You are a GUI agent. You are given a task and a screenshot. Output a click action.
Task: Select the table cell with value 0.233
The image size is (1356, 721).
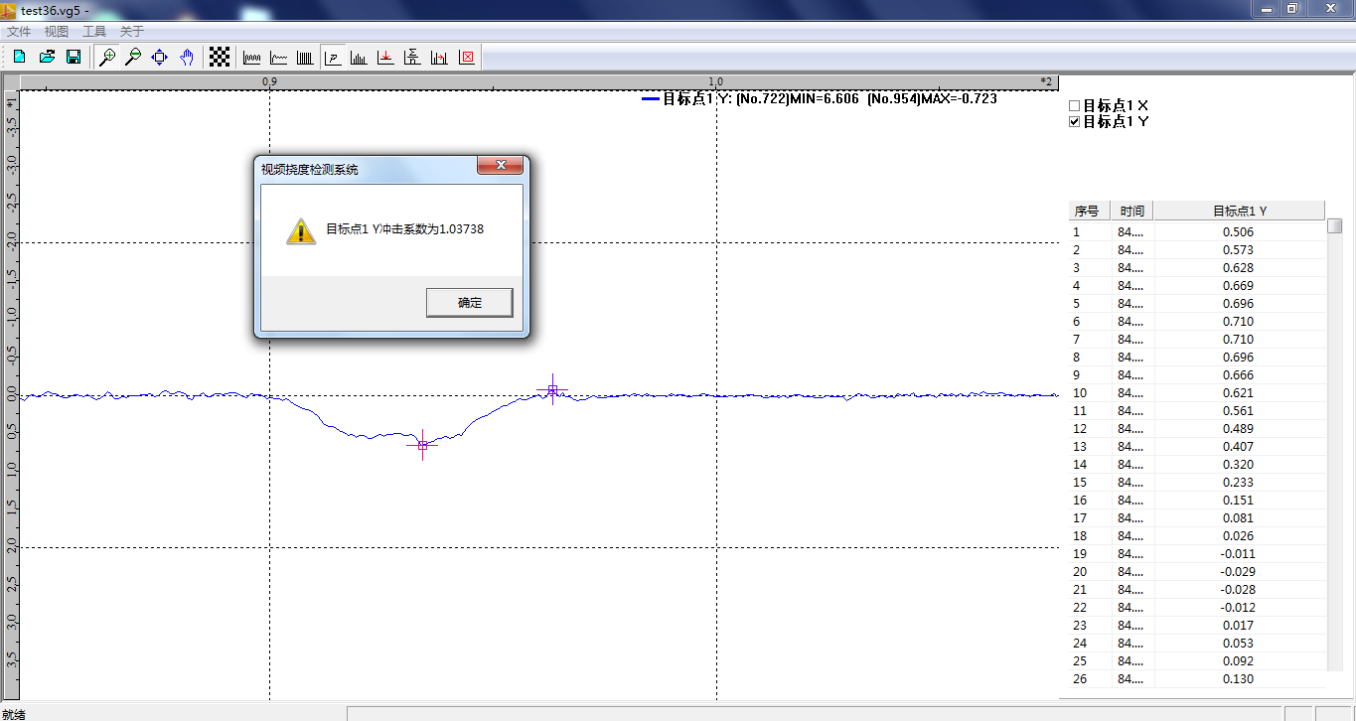(x=1239, y=483)
